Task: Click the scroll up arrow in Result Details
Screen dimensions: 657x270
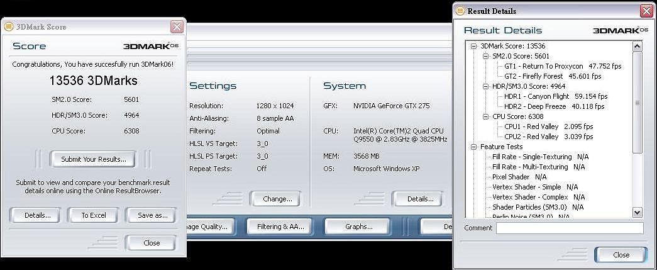Action: point(638,46)
